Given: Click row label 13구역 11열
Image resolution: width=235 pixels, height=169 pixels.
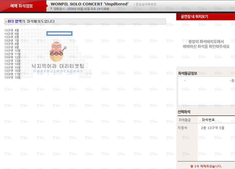Looking at the screenshot, I should [12, 54].
